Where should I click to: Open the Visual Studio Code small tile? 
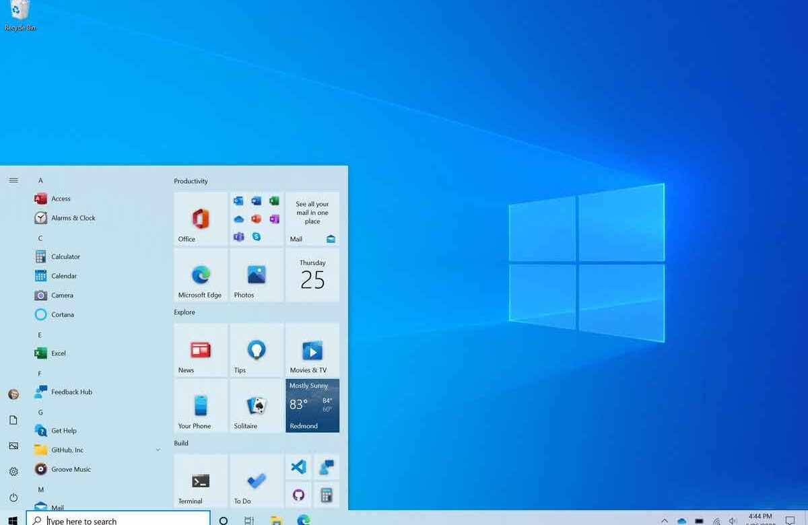298,467
